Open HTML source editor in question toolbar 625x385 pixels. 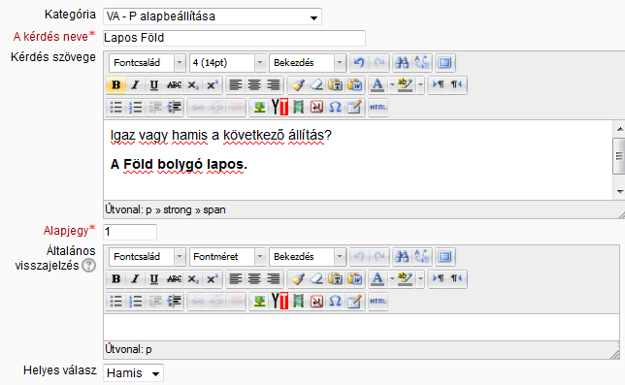point(378,108)
